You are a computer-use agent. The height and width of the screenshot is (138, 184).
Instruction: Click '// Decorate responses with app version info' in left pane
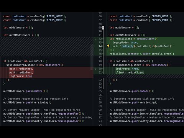(x=36, y=99)
